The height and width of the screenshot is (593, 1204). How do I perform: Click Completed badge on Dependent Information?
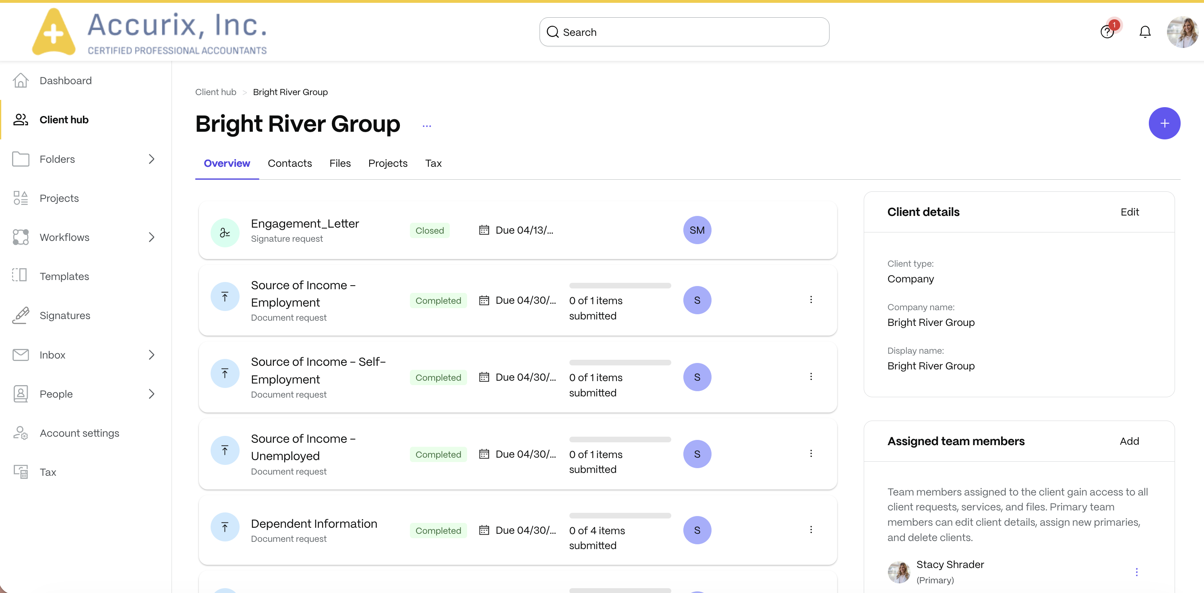pos(438,530)
